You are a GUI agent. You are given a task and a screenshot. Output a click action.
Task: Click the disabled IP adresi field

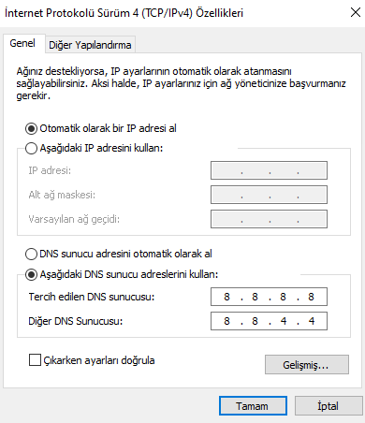269,170
